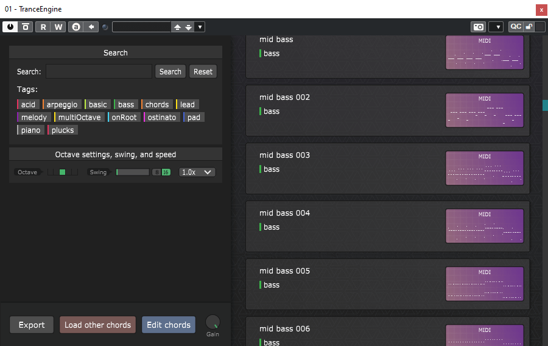This screenshot has height=346, width=548.
Task: Select the 'mid bass 006' pattern title
Action: 284,329
